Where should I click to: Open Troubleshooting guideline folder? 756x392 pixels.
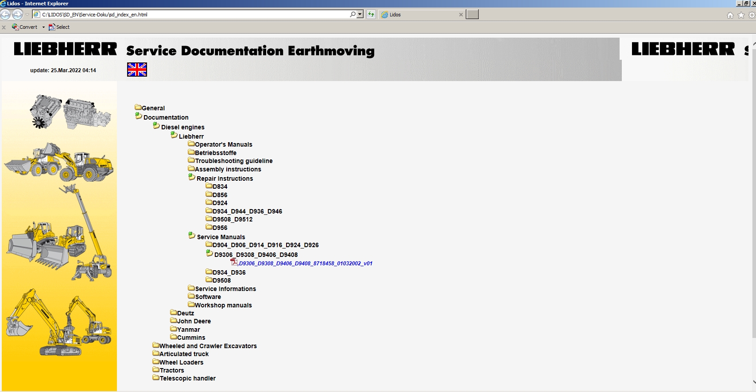(x=230, y=161)
